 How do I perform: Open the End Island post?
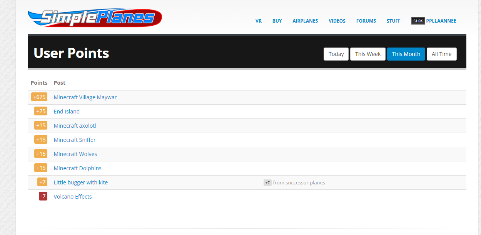click(67, 112)
